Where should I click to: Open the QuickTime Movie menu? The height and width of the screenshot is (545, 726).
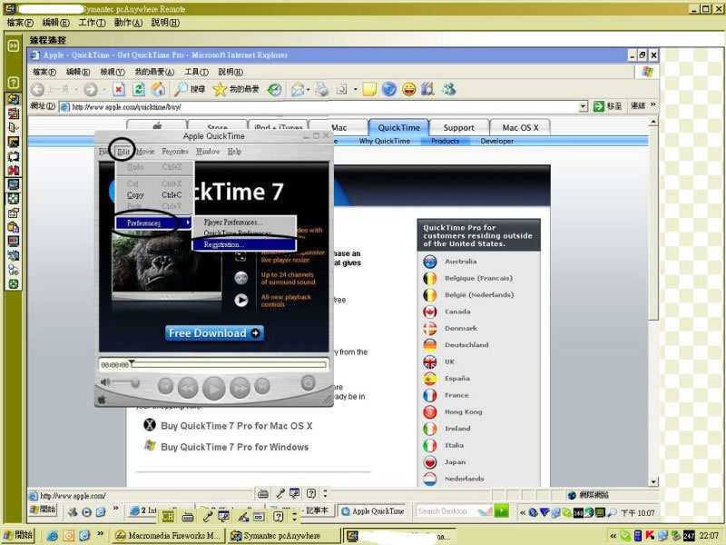(x=145, y=152)
